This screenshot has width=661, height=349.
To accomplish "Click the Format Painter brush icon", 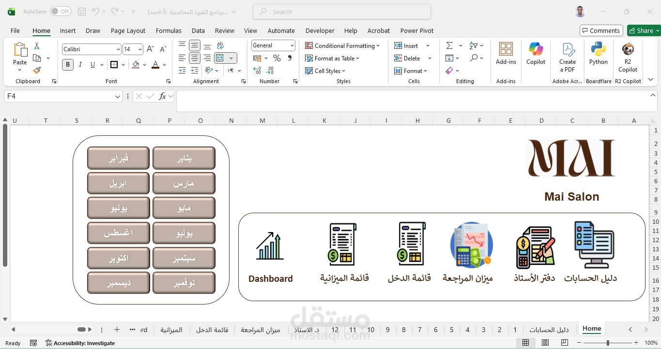I will pyautogui.click(x=37, y=70).
